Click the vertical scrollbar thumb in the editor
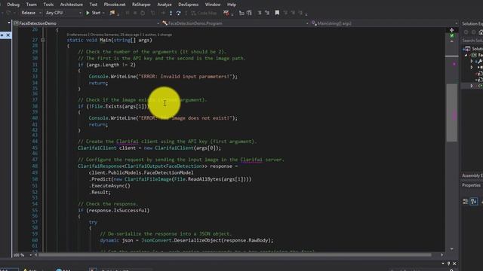 tap(451, 112)
